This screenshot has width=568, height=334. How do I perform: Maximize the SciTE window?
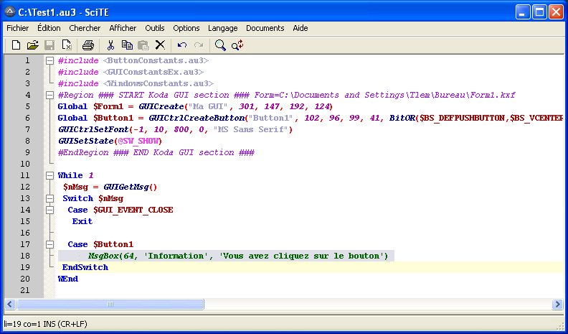[x=540, y=13]
